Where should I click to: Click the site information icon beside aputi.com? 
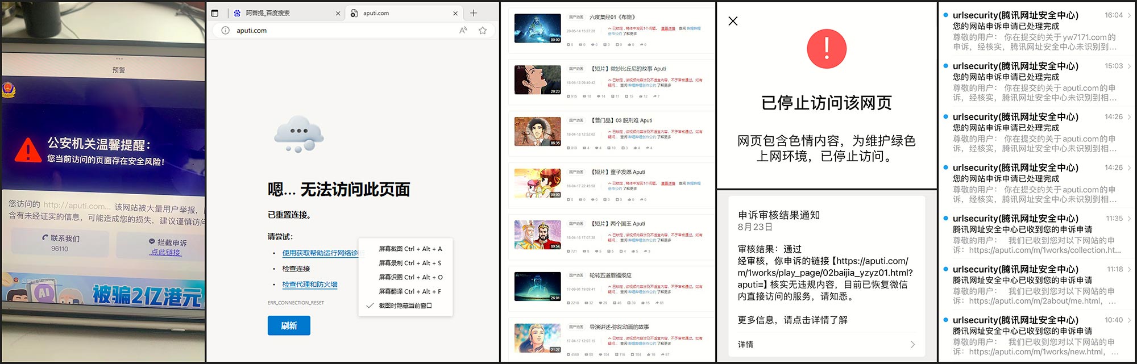226,31
